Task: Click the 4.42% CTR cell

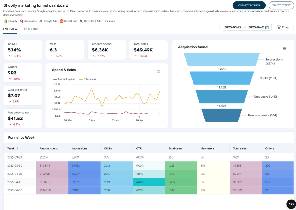Action: [149, 182]
